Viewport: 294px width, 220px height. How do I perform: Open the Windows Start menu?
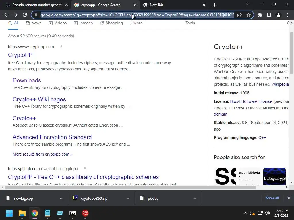(9, 213)
